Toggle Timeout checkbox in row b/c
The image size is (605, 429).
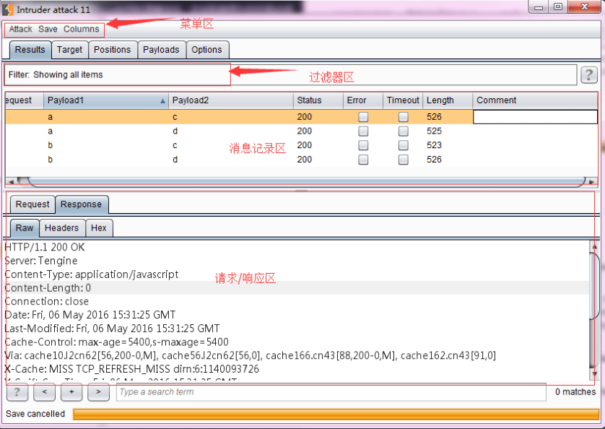point(403,145)
